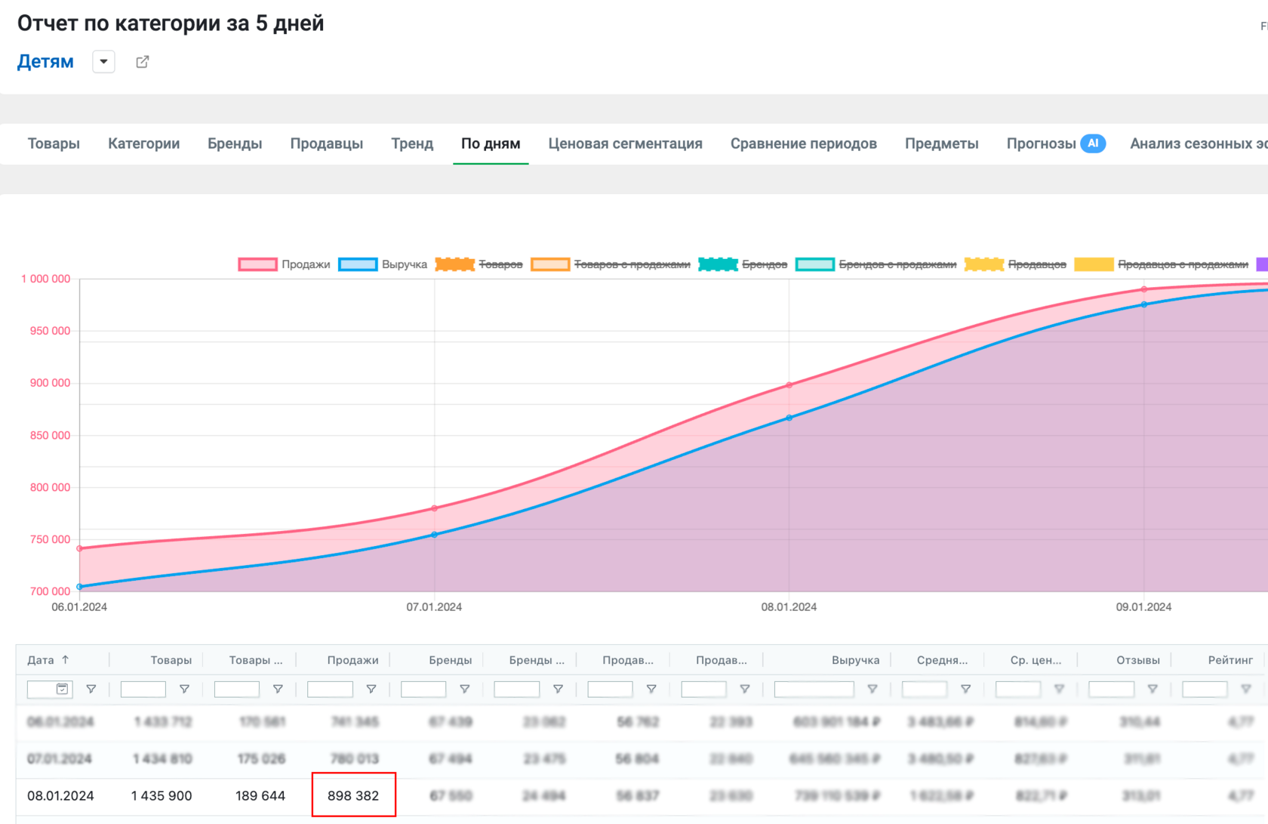The image size is (1268, 824).
Task: Click Выручка data point at 07.01.2024
Action: 434,535
